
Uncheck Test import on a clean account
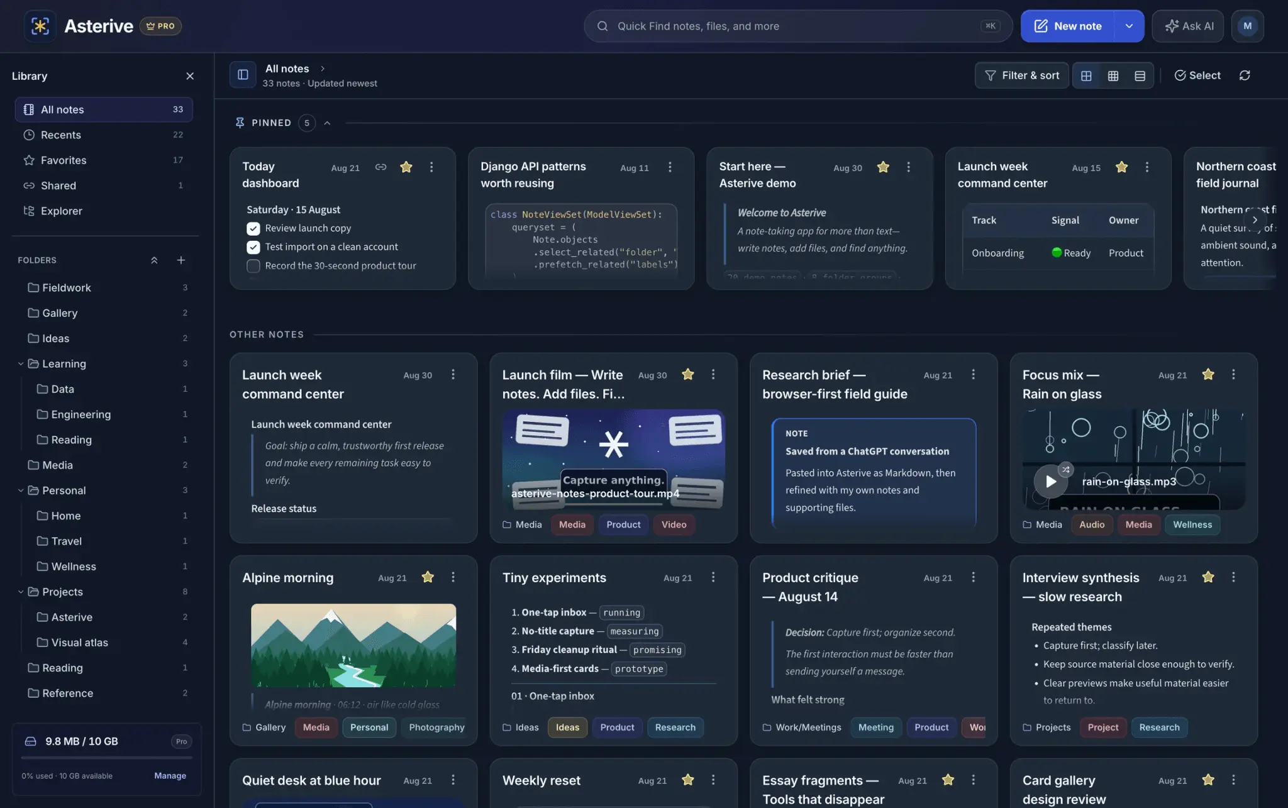(x=253, y=247)
